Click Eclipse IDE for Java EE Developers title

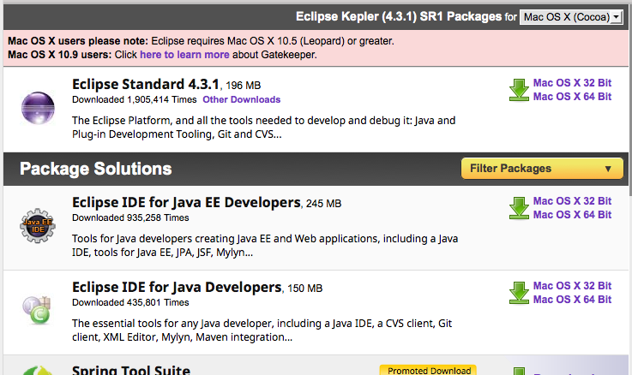coord(186,202)
